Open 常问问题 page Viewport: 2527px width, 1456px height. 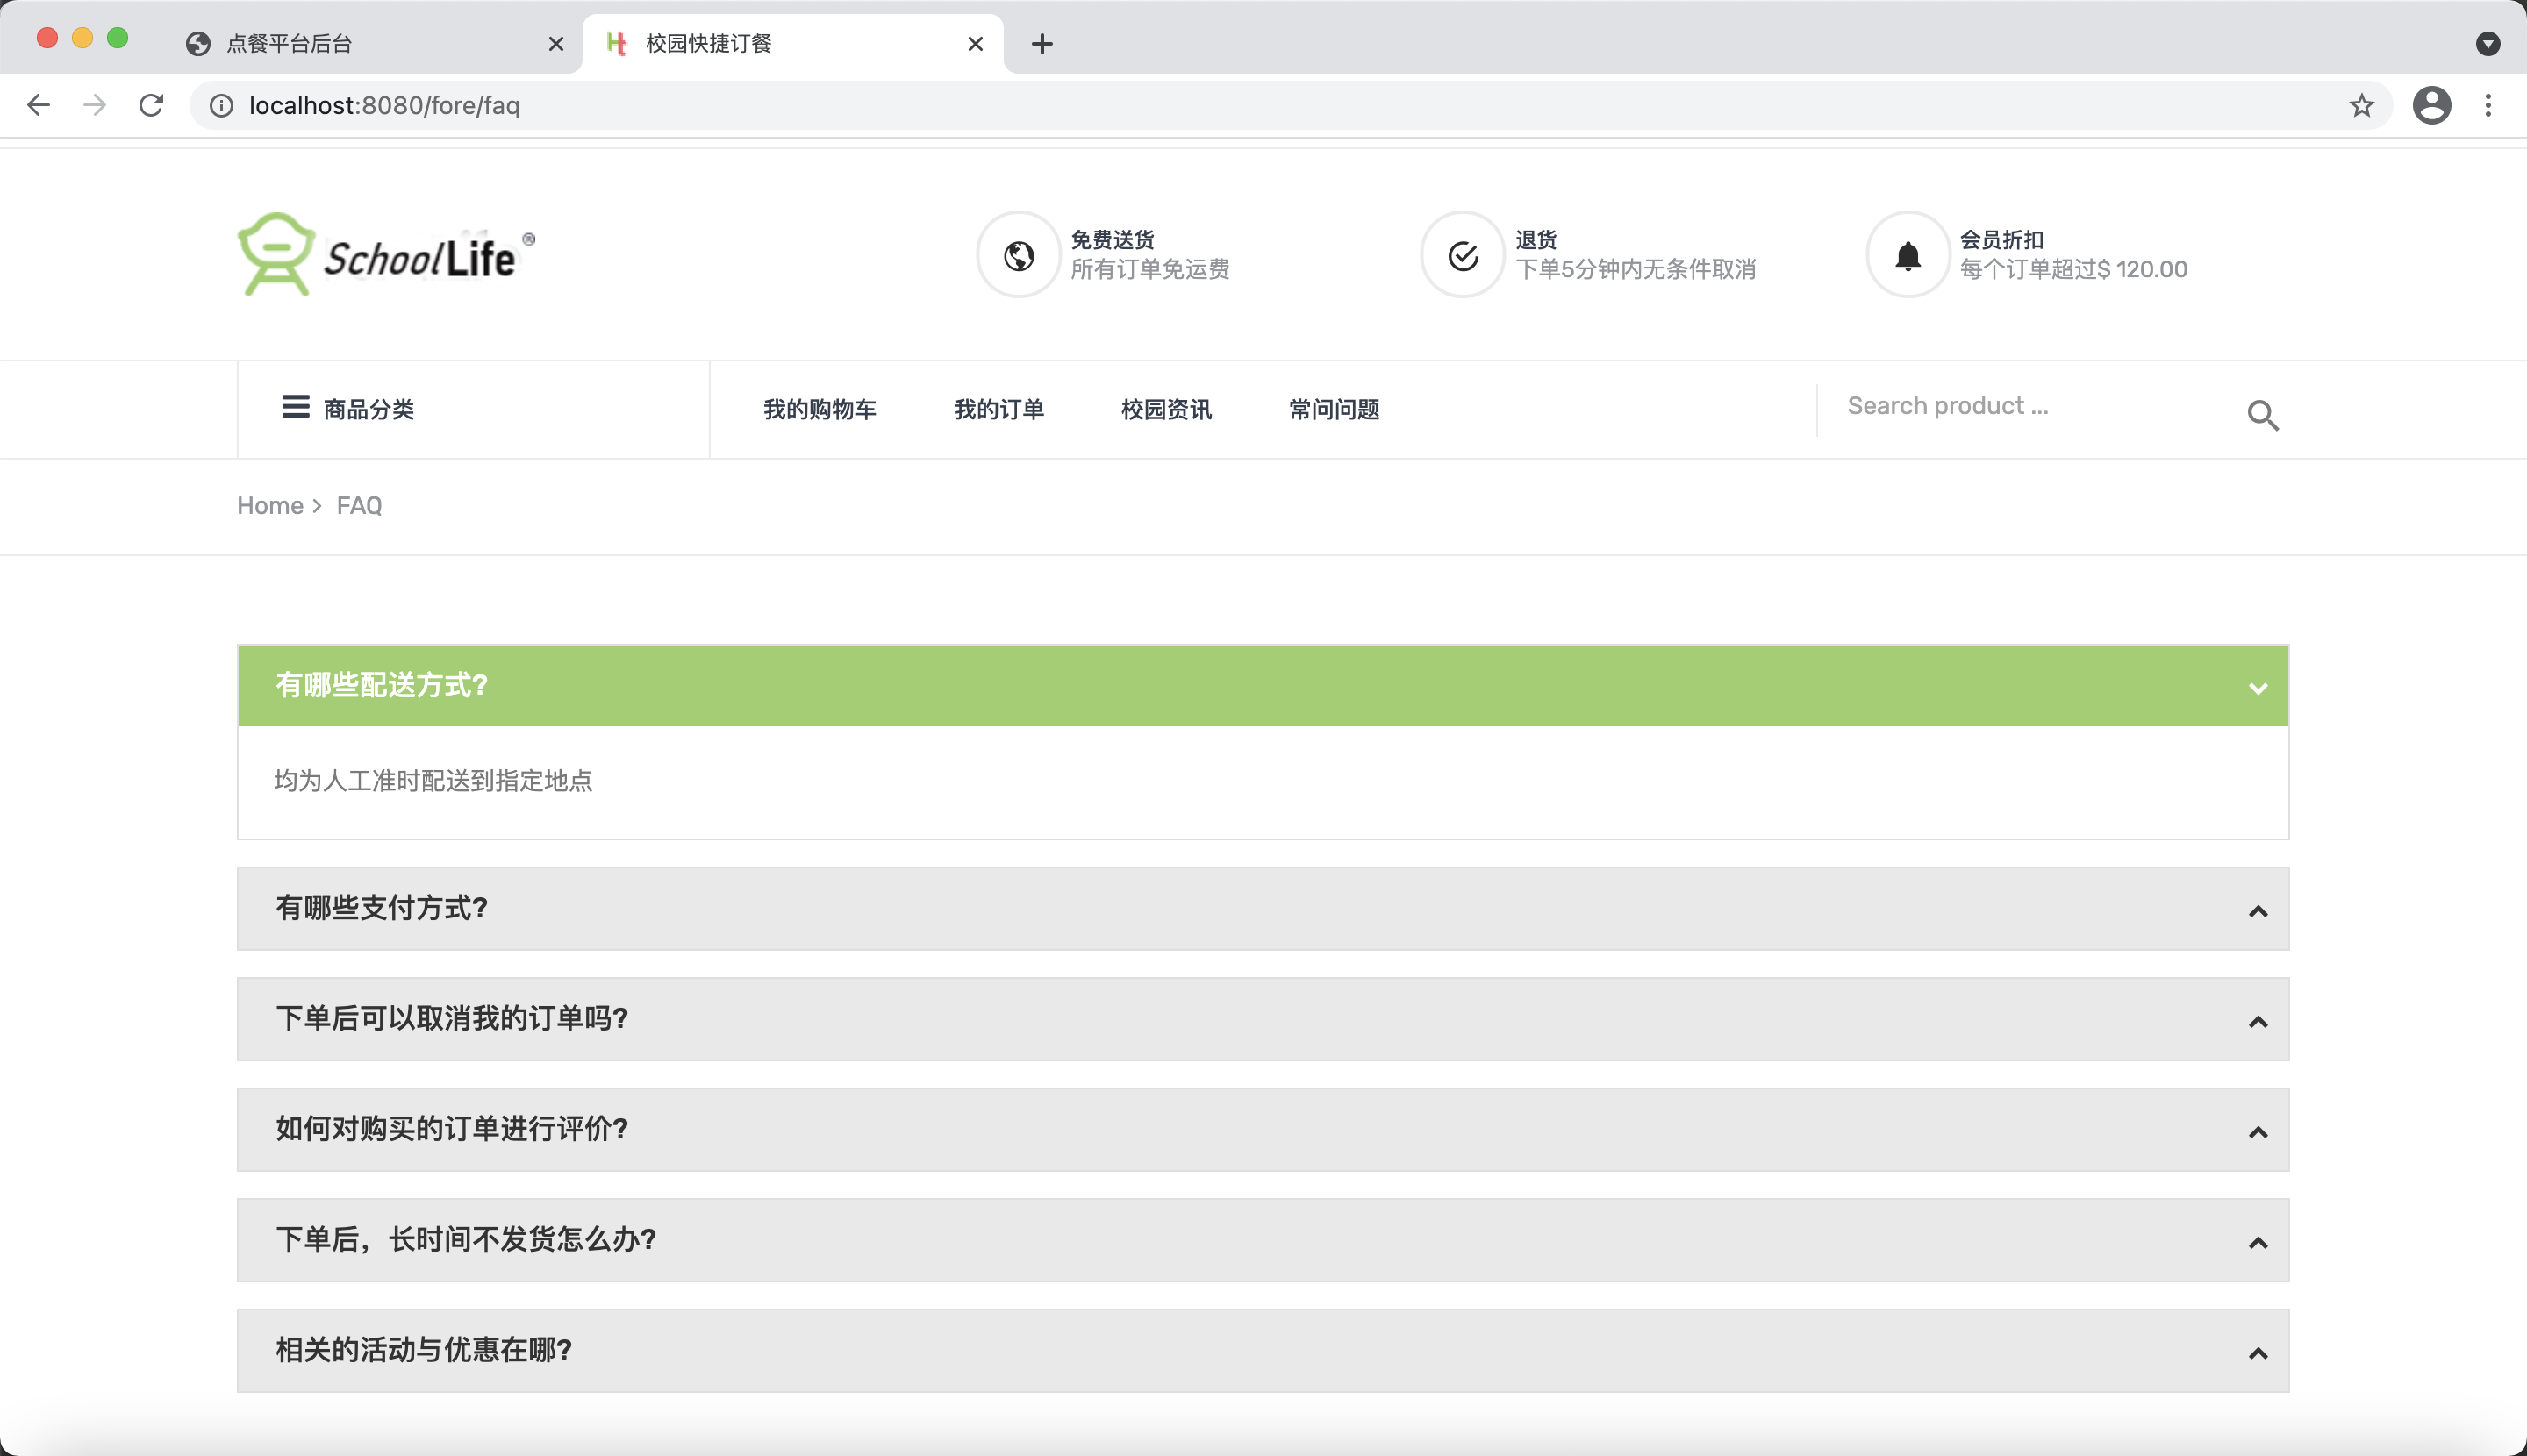tap(1334, 409)
